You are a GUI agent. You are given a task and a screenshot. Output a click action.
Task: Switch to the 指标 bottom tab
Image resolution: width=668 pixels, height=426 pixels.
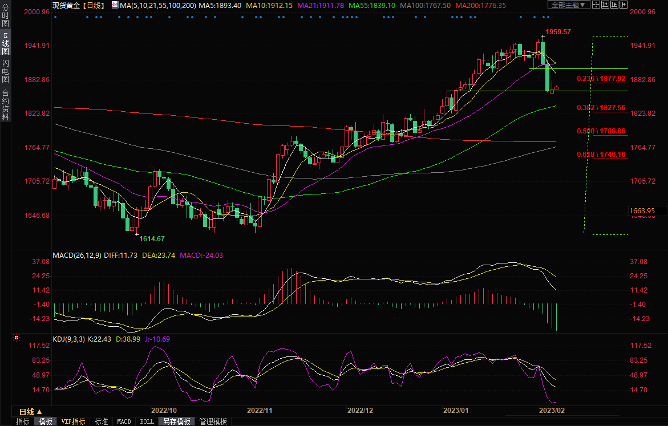pos(23,421)
